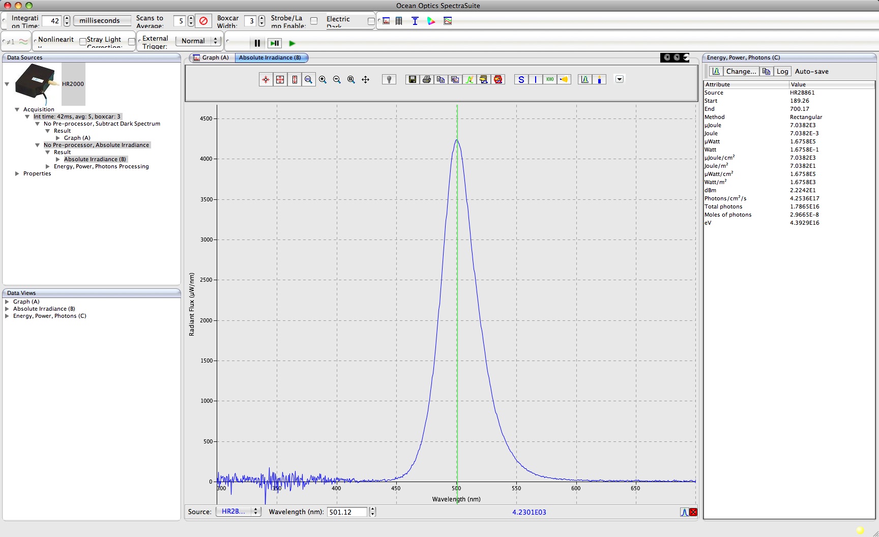Select the Absolute Irradiance (B) tab
879x537 pixels.
pyautogui.click(x=270, y=57)
